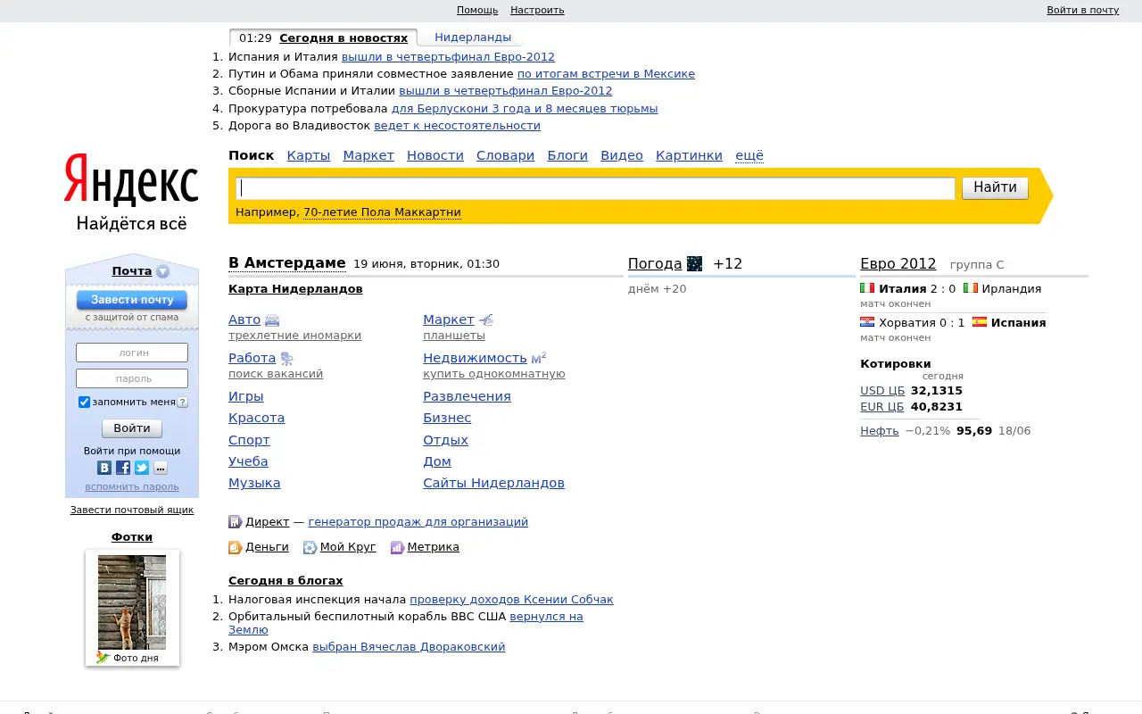
Task: Click the Директ service icon
Action: click(236, 522)
